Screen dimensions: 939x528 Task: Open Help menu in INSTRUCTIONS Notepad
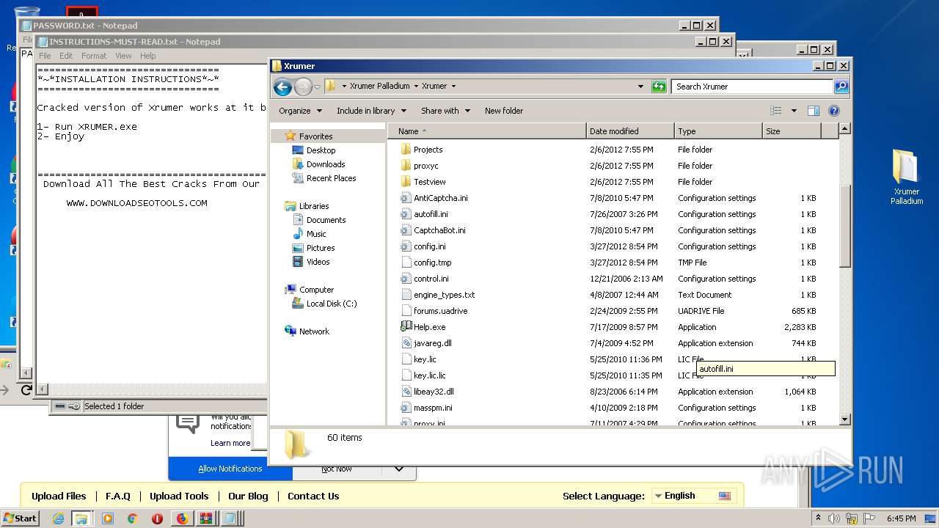coord(147,56)
